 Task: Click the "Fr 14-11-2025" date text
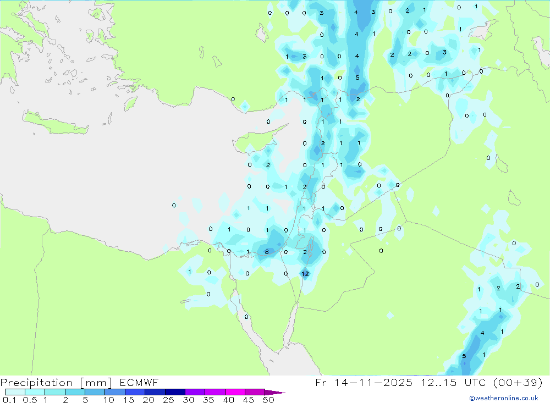(x=364, y=382)
